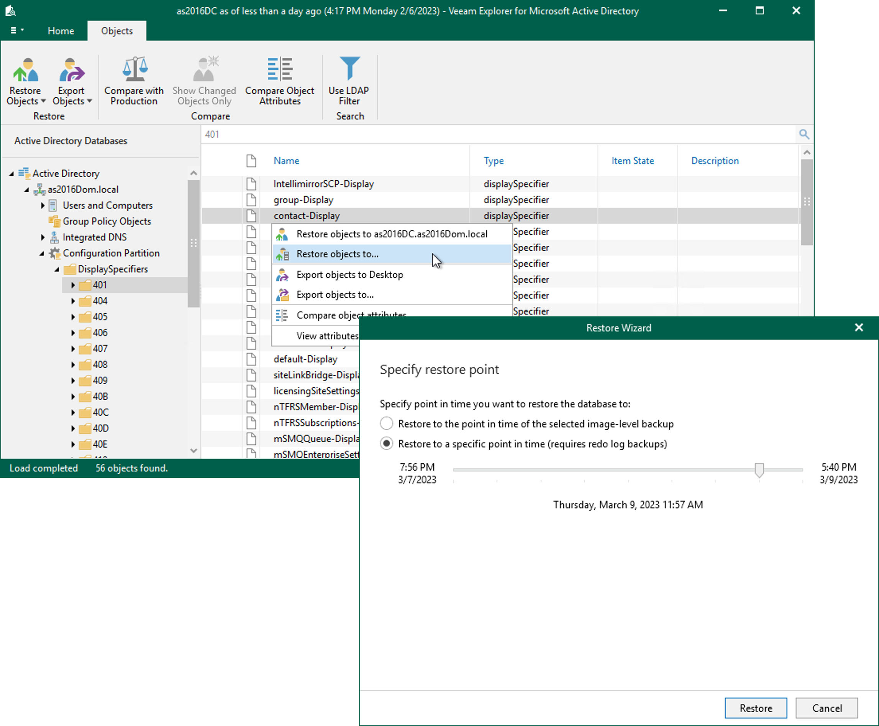Click the file icon column header
Screen dimensions: 879x726
coord(251,161)
